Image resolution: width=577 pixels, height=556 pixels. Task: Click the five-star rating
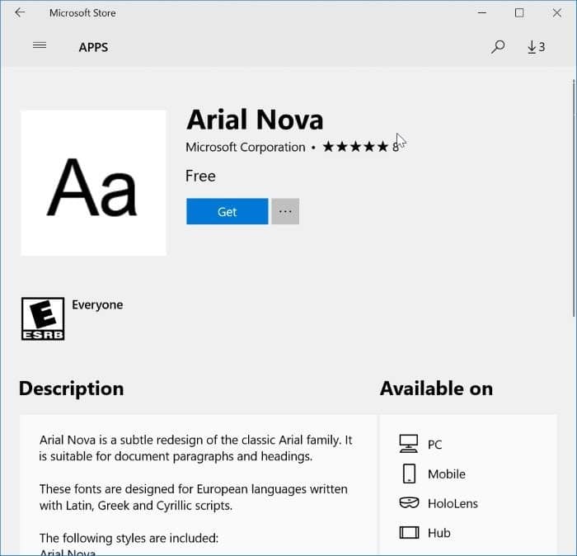coord(355,147)
